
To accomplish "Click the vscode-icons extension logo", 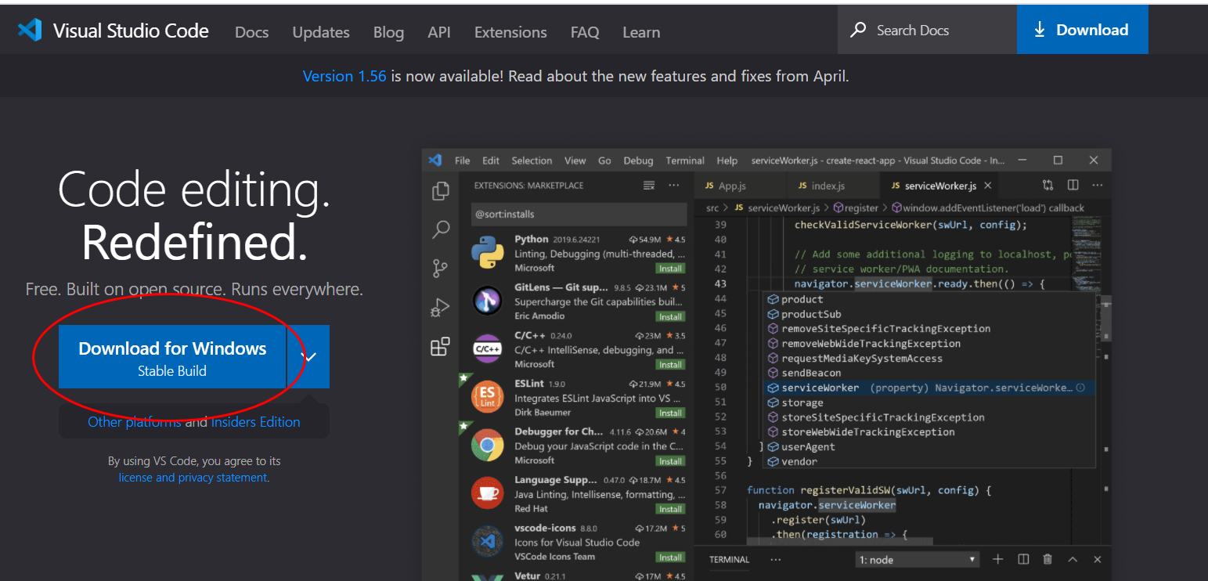I will point(487,542).
